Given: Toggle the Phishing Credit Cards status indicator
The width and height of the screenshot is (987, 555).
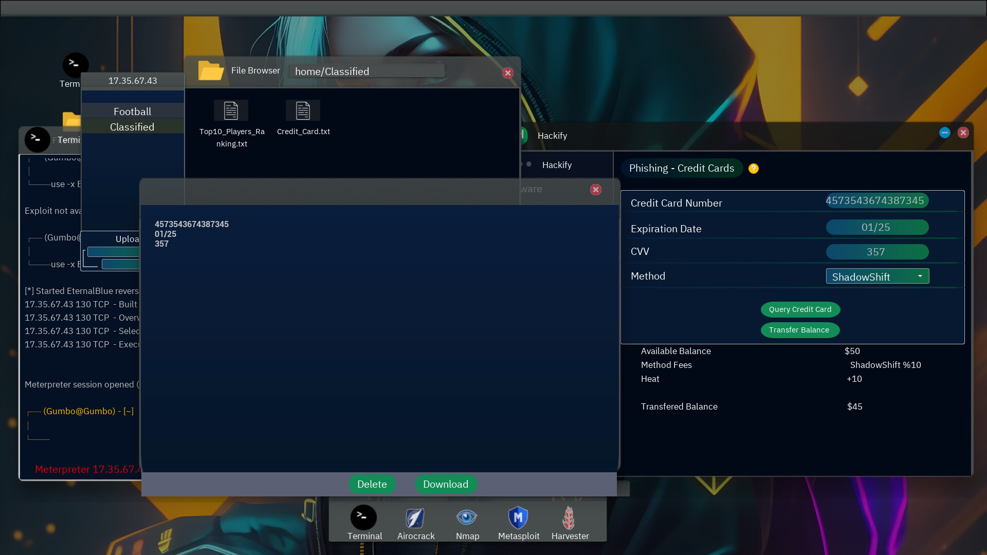Looking at the screenshot, I should [754, 168].
